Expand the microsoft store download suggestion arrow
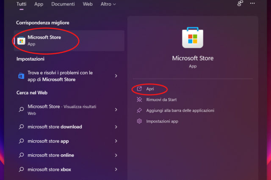The width and height of the screenshot is (271, 180). tap(116, 127)
